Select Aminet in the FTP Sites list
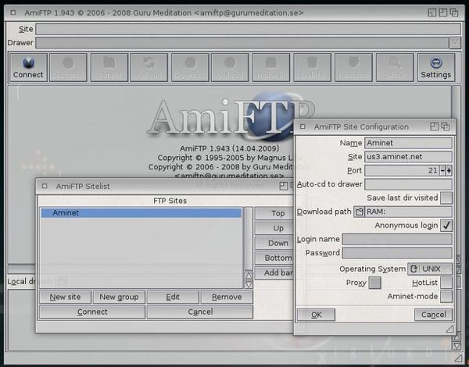Viewport: 469px width, 367px height. 141,212
